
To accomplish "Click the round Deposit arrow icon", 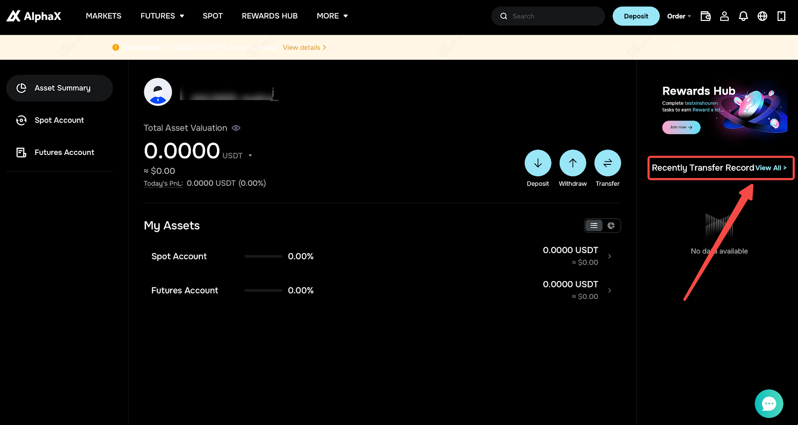I will click(538, 163).
